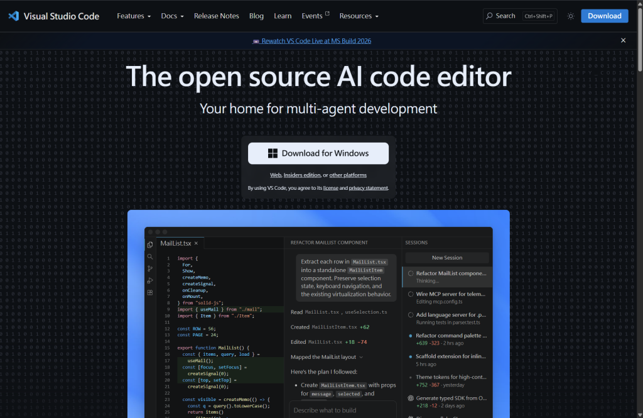Open the license link
This screenshot has height=418, width=643.
click(x=330, y=188)
